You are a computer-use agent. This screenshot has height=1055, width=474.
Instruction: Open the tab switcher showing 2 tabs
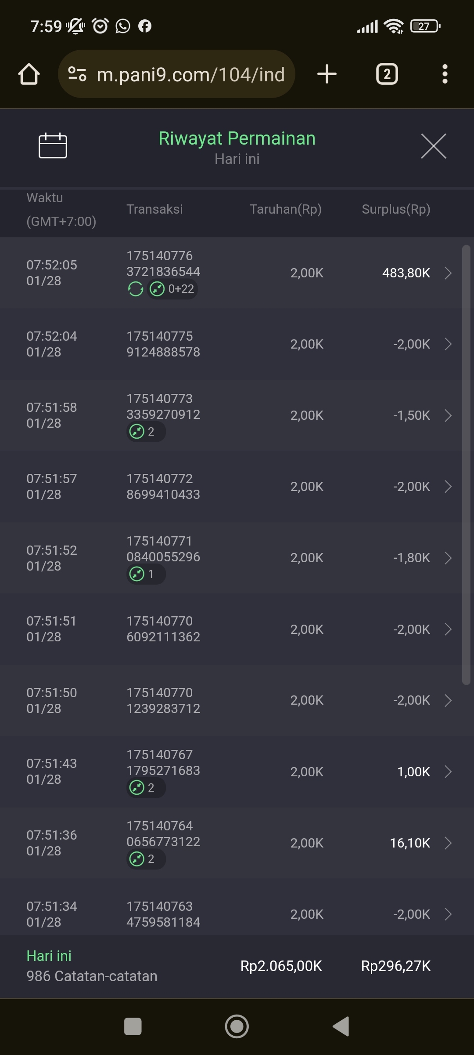point(387,74)
